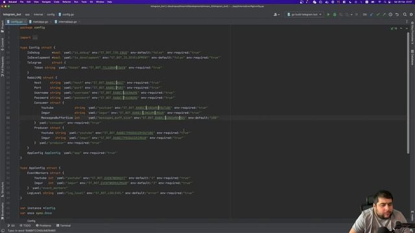Switch to the config.go editor tab

click(x=16, y=21)
